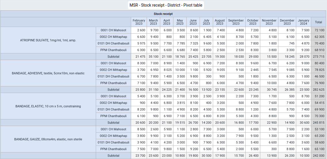The height and width of the screenshot is (159, 327).
Task: Select 0002 CH Mittaphap under Atropine Sulfate
Action: coord(113,37)
